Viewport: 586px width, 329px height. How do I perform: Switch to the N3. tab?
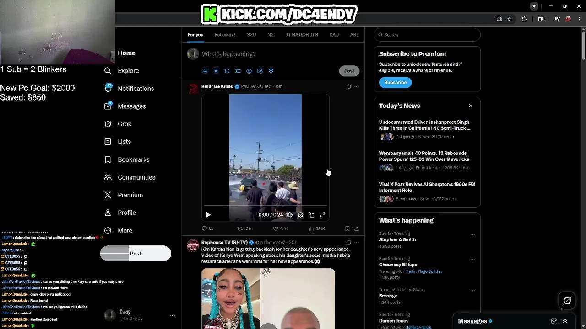(271, 35)
